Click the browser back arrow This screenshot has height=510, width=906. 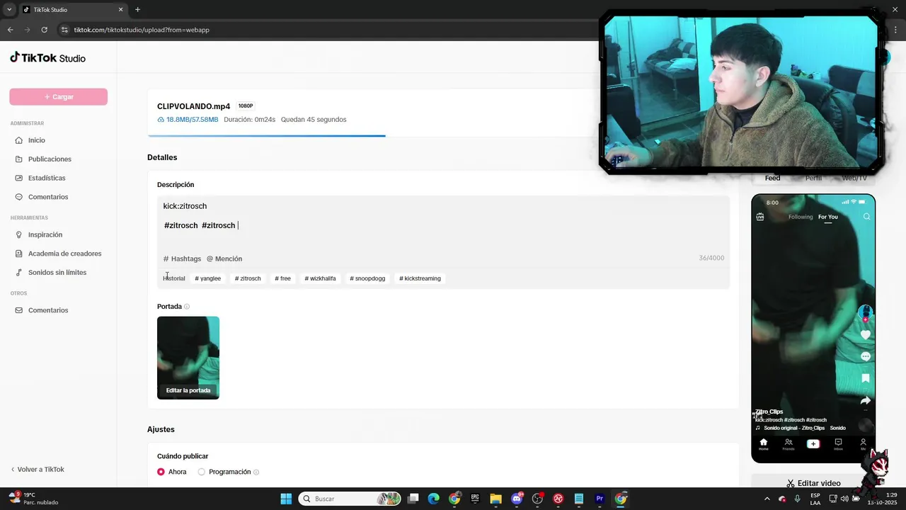point(10,30)
